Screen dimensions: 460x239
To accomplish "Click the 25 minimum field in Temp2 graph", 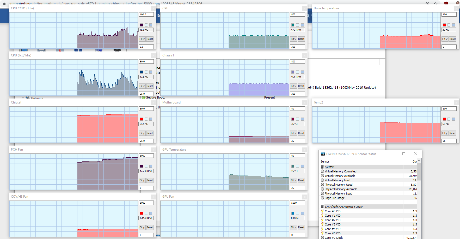I will click(449, 141).
